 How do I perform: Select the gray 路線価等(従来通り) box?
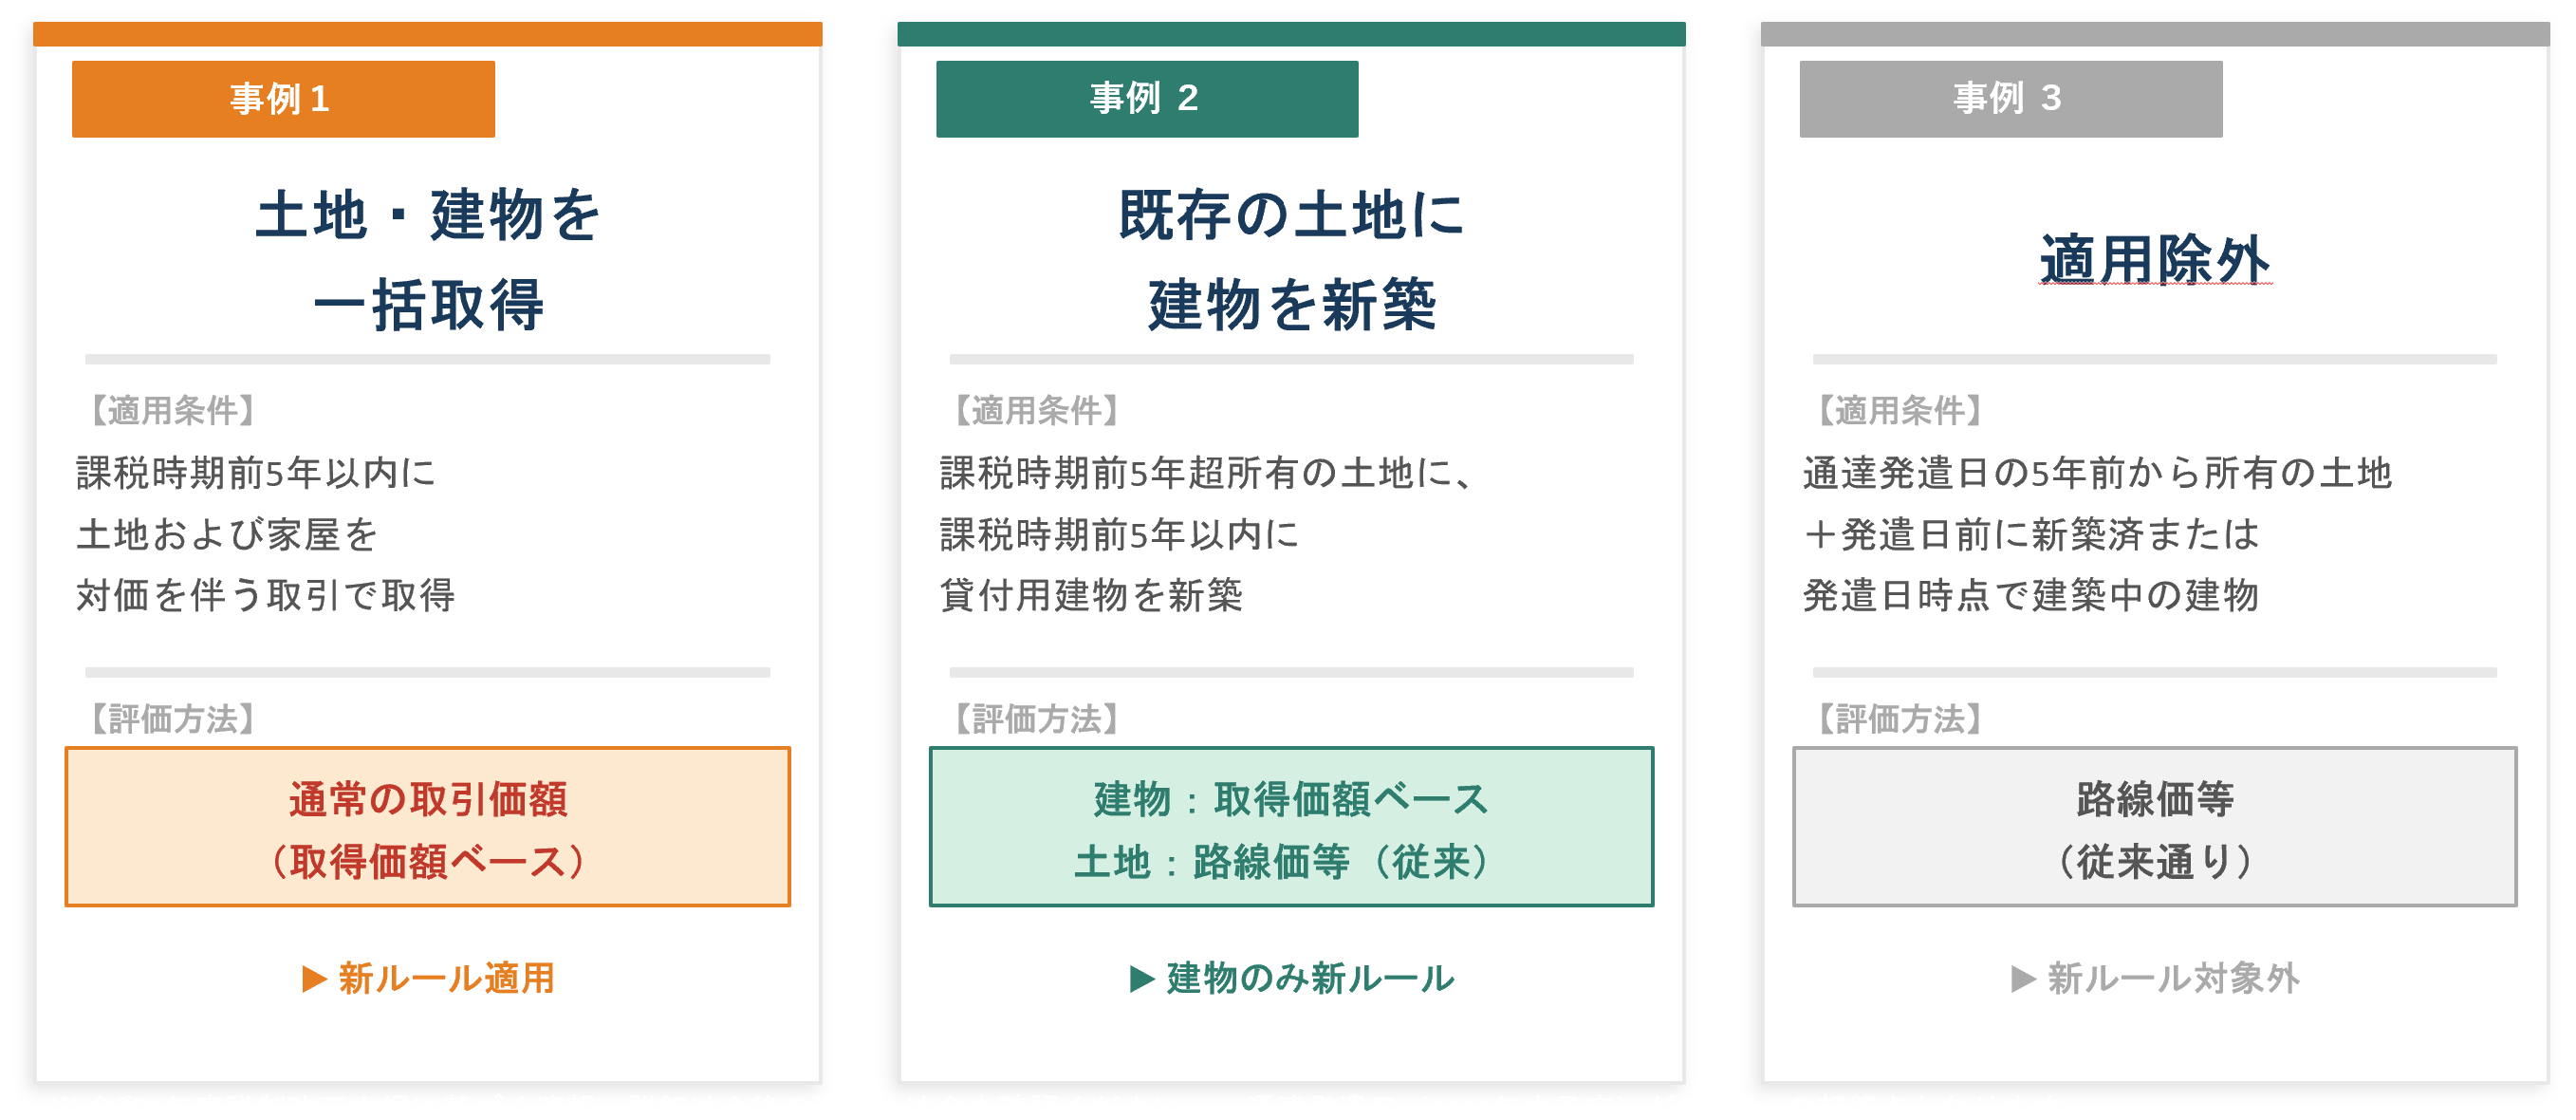[x=2154, y=827]
